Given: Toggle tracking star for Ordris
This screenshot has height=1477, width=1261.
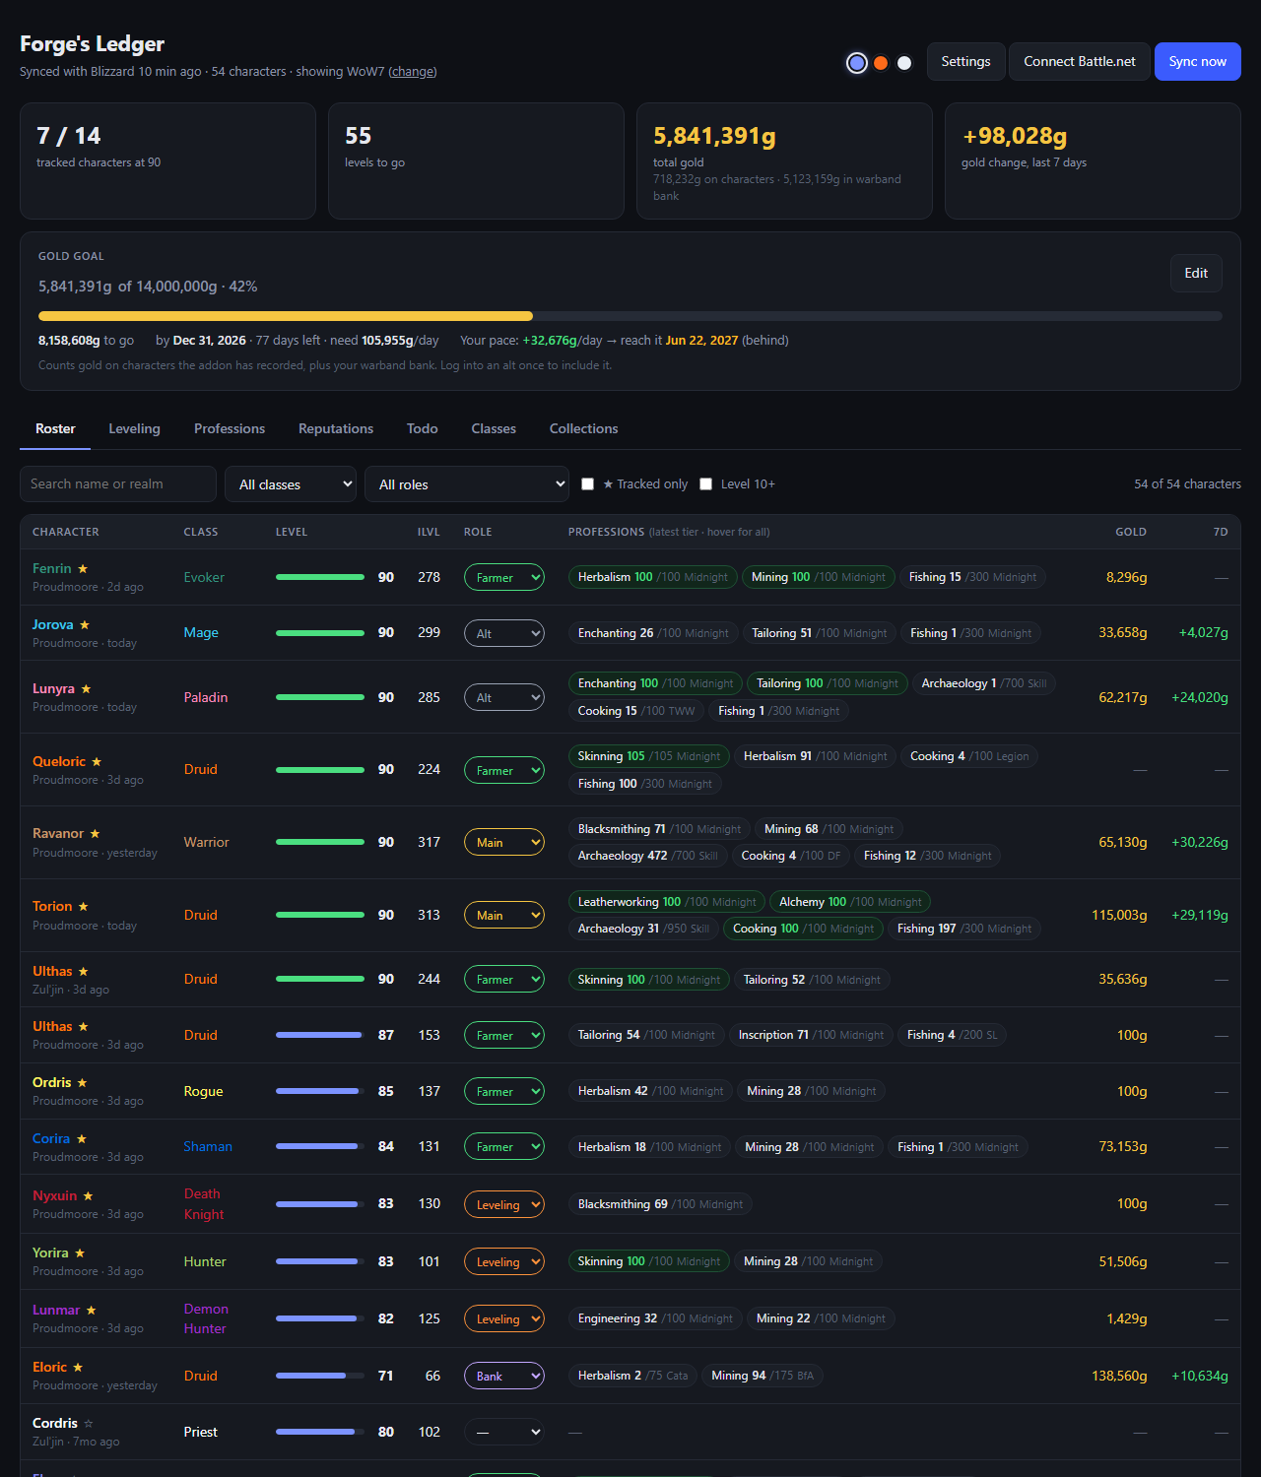Looking at the screenshot, I should [x=83, y=1083].
